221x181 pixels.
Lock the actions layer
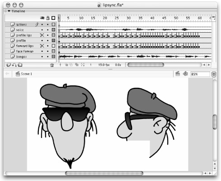point(48,24)
